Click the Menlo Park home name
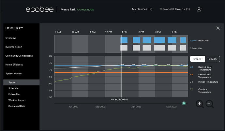The image size is (225, 131). click(68, 9)
